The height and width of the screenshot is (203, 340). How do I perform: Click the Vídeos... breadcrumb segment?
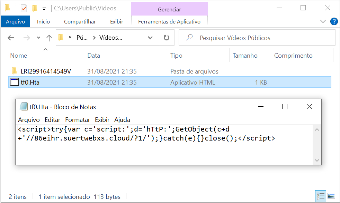[110, 38]
